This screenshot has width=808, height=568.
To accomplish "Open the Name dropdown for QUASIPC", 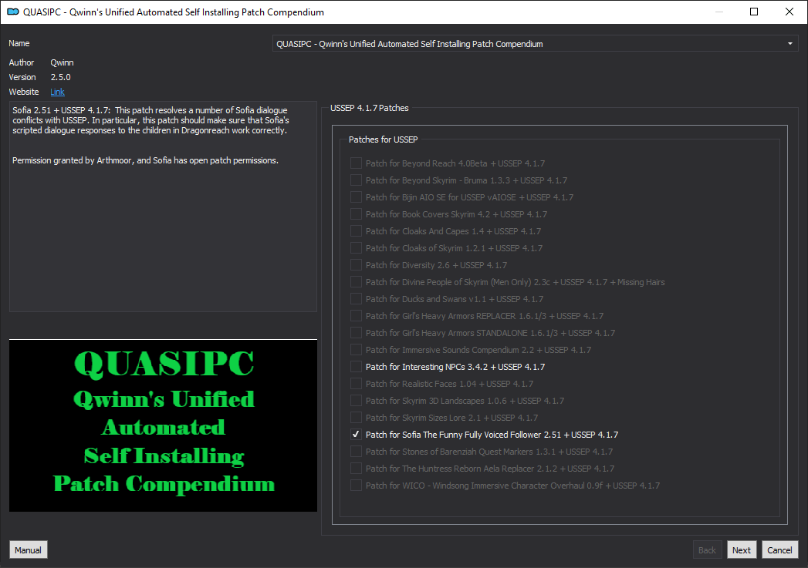I will [535, 44].
